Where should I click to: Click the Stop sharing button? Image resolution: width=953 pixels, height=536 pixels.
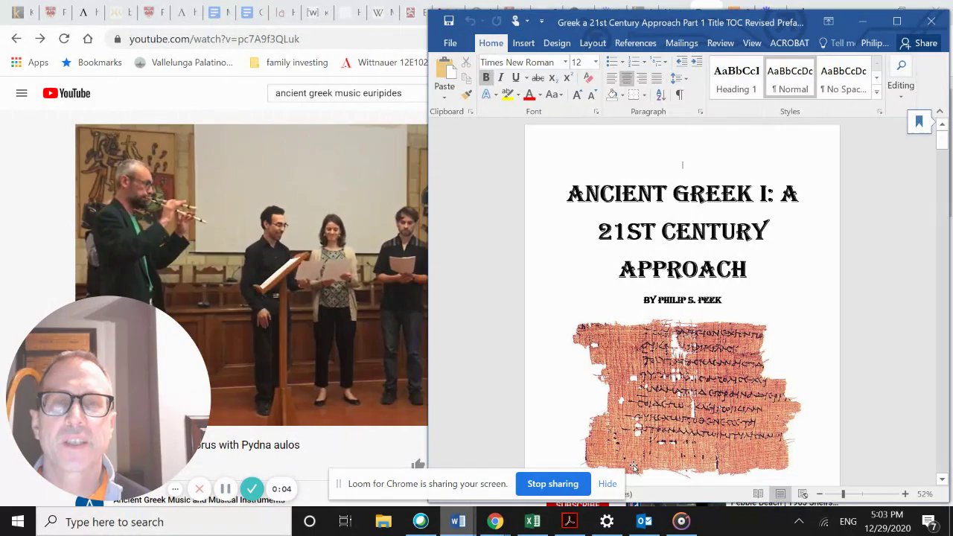552,484
